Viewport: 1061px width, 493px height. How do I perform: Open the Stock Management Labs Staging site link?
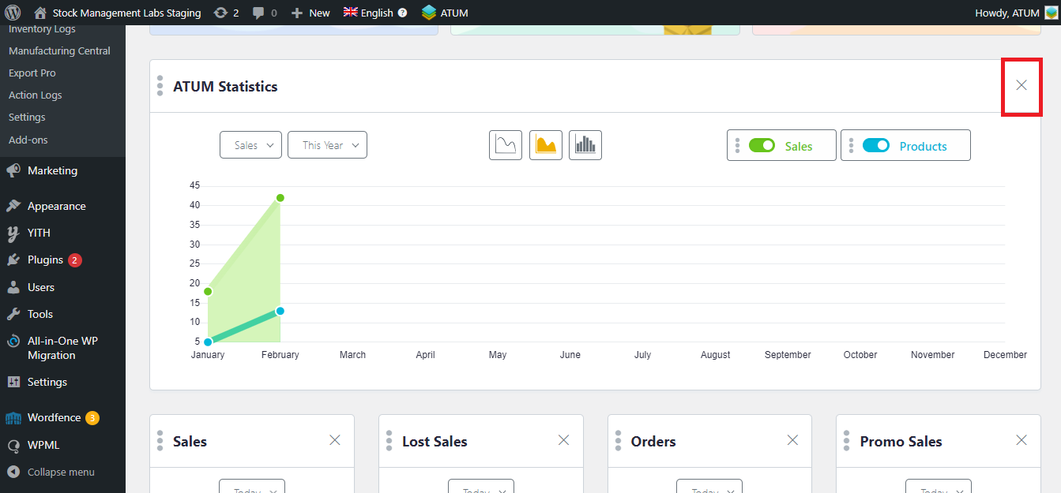click(x=117, y=13)
